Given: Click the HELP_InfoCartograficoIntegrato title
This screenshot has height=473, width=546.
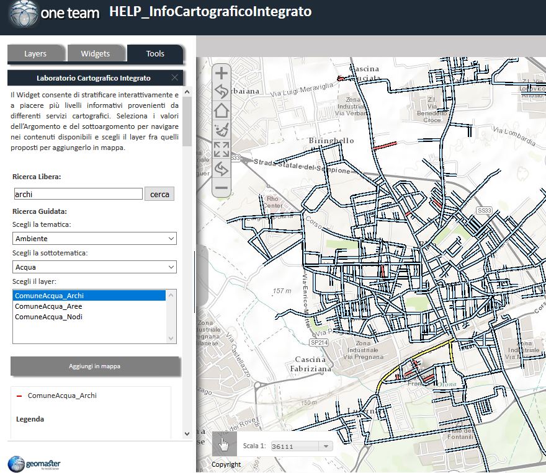Looking at the screenshot, I should [210, 12].
